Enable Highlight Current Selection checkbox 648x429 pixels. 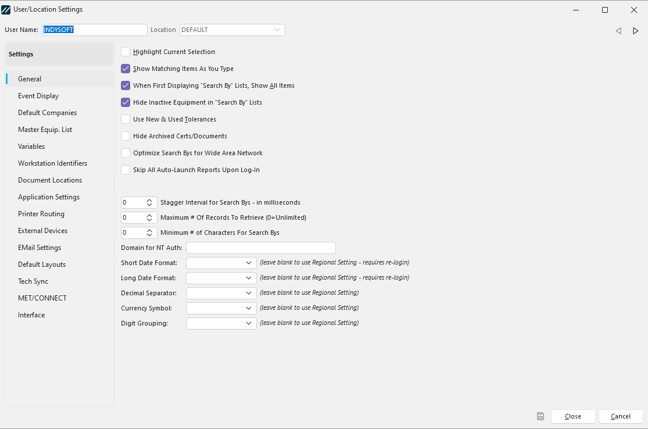click(x=126, y=52)
